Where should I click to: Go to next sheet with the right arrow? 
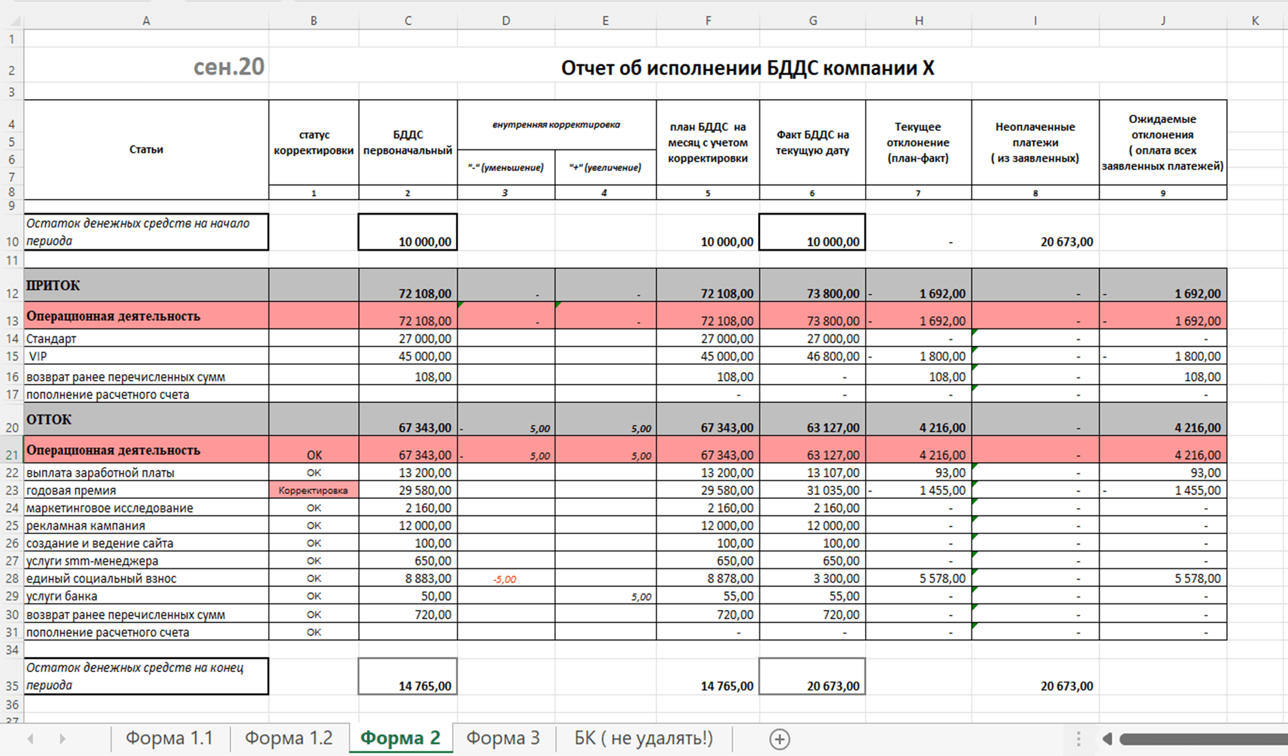62,739
